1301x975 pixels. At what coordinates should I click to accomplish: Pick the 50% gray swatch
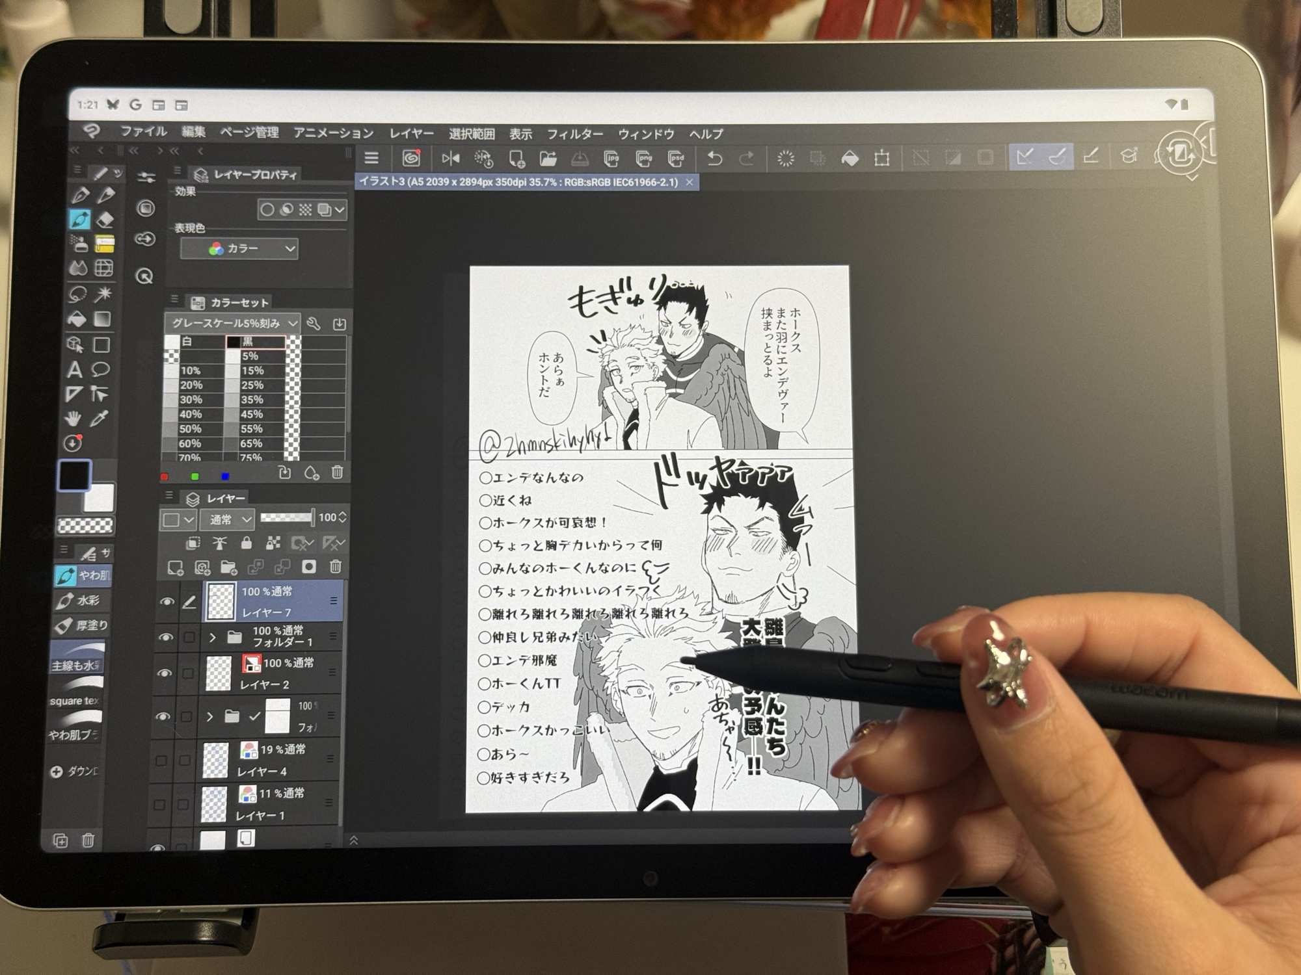172,429
